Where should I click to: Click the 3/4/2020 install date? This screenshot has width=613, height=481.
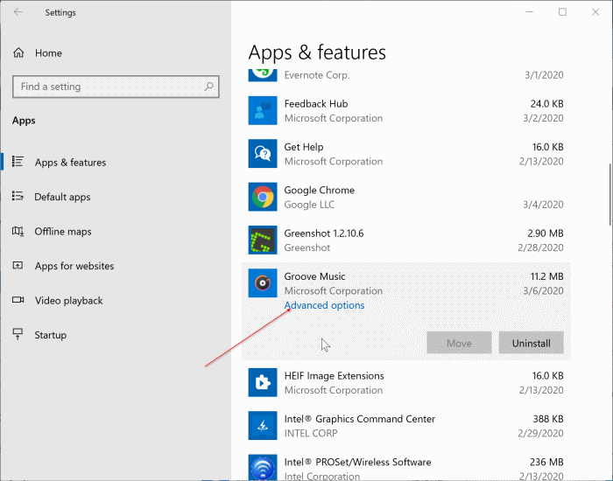[544, 205]
